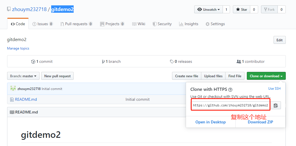The height and width of the screenshot is (146, 296).
Task: Go to the Projects tab
Action: [112, 24]
